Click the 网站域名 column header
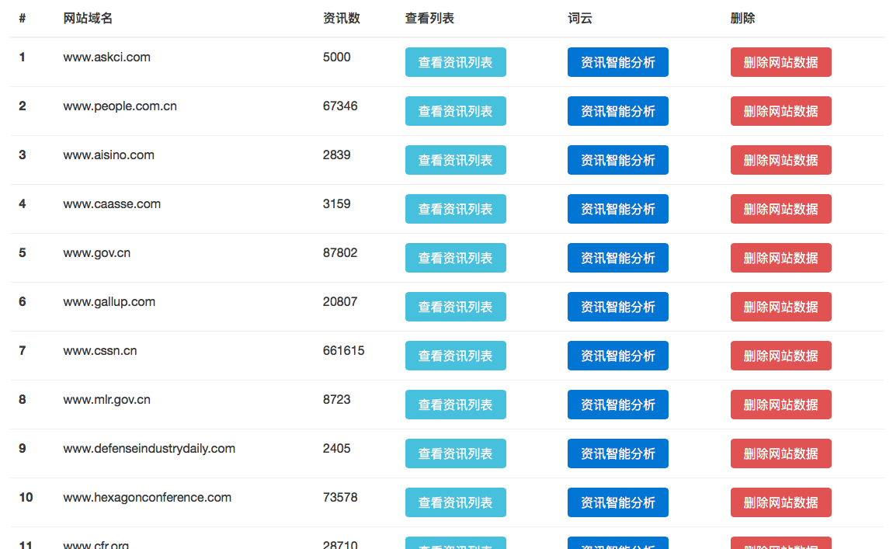 (x=88, y=18)
